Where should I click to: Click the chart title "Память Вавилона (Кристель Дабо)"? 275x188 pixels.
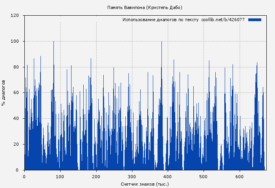pos(145,7)
